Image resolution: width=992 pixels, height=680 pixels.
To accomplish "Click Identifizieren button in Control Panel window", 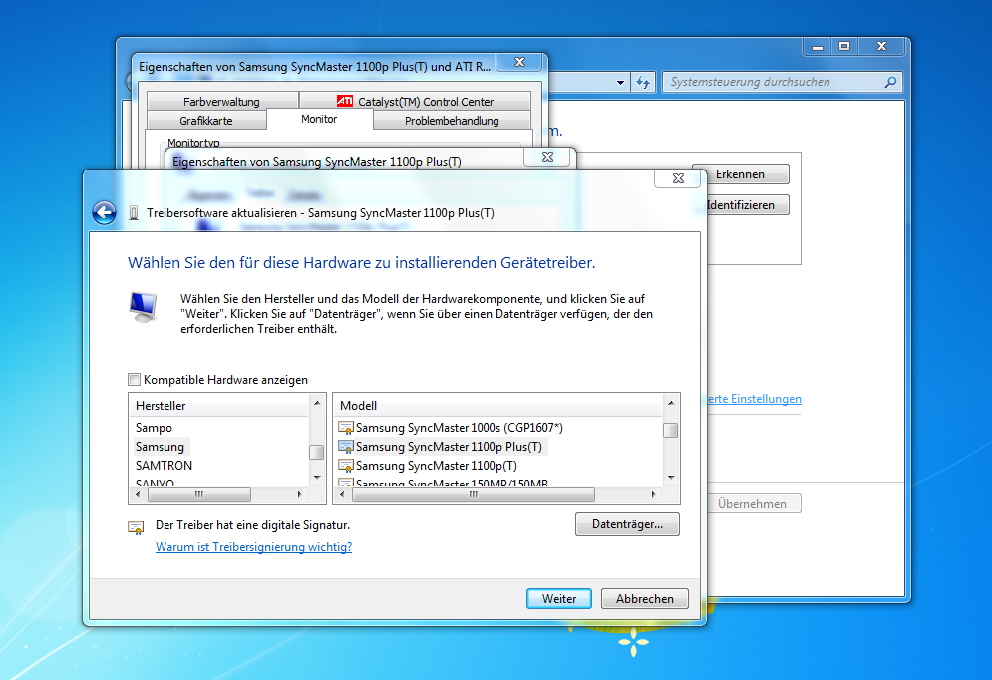I will pos(741,205).
